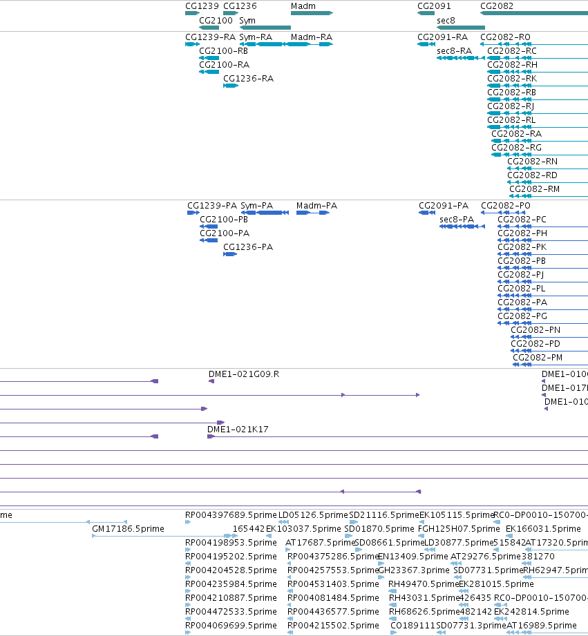Viewport: 588px width, 636px height.
Task: Click EST "RP004235984.5prime"
Action: pyautogui.click(x=231, y=584)
